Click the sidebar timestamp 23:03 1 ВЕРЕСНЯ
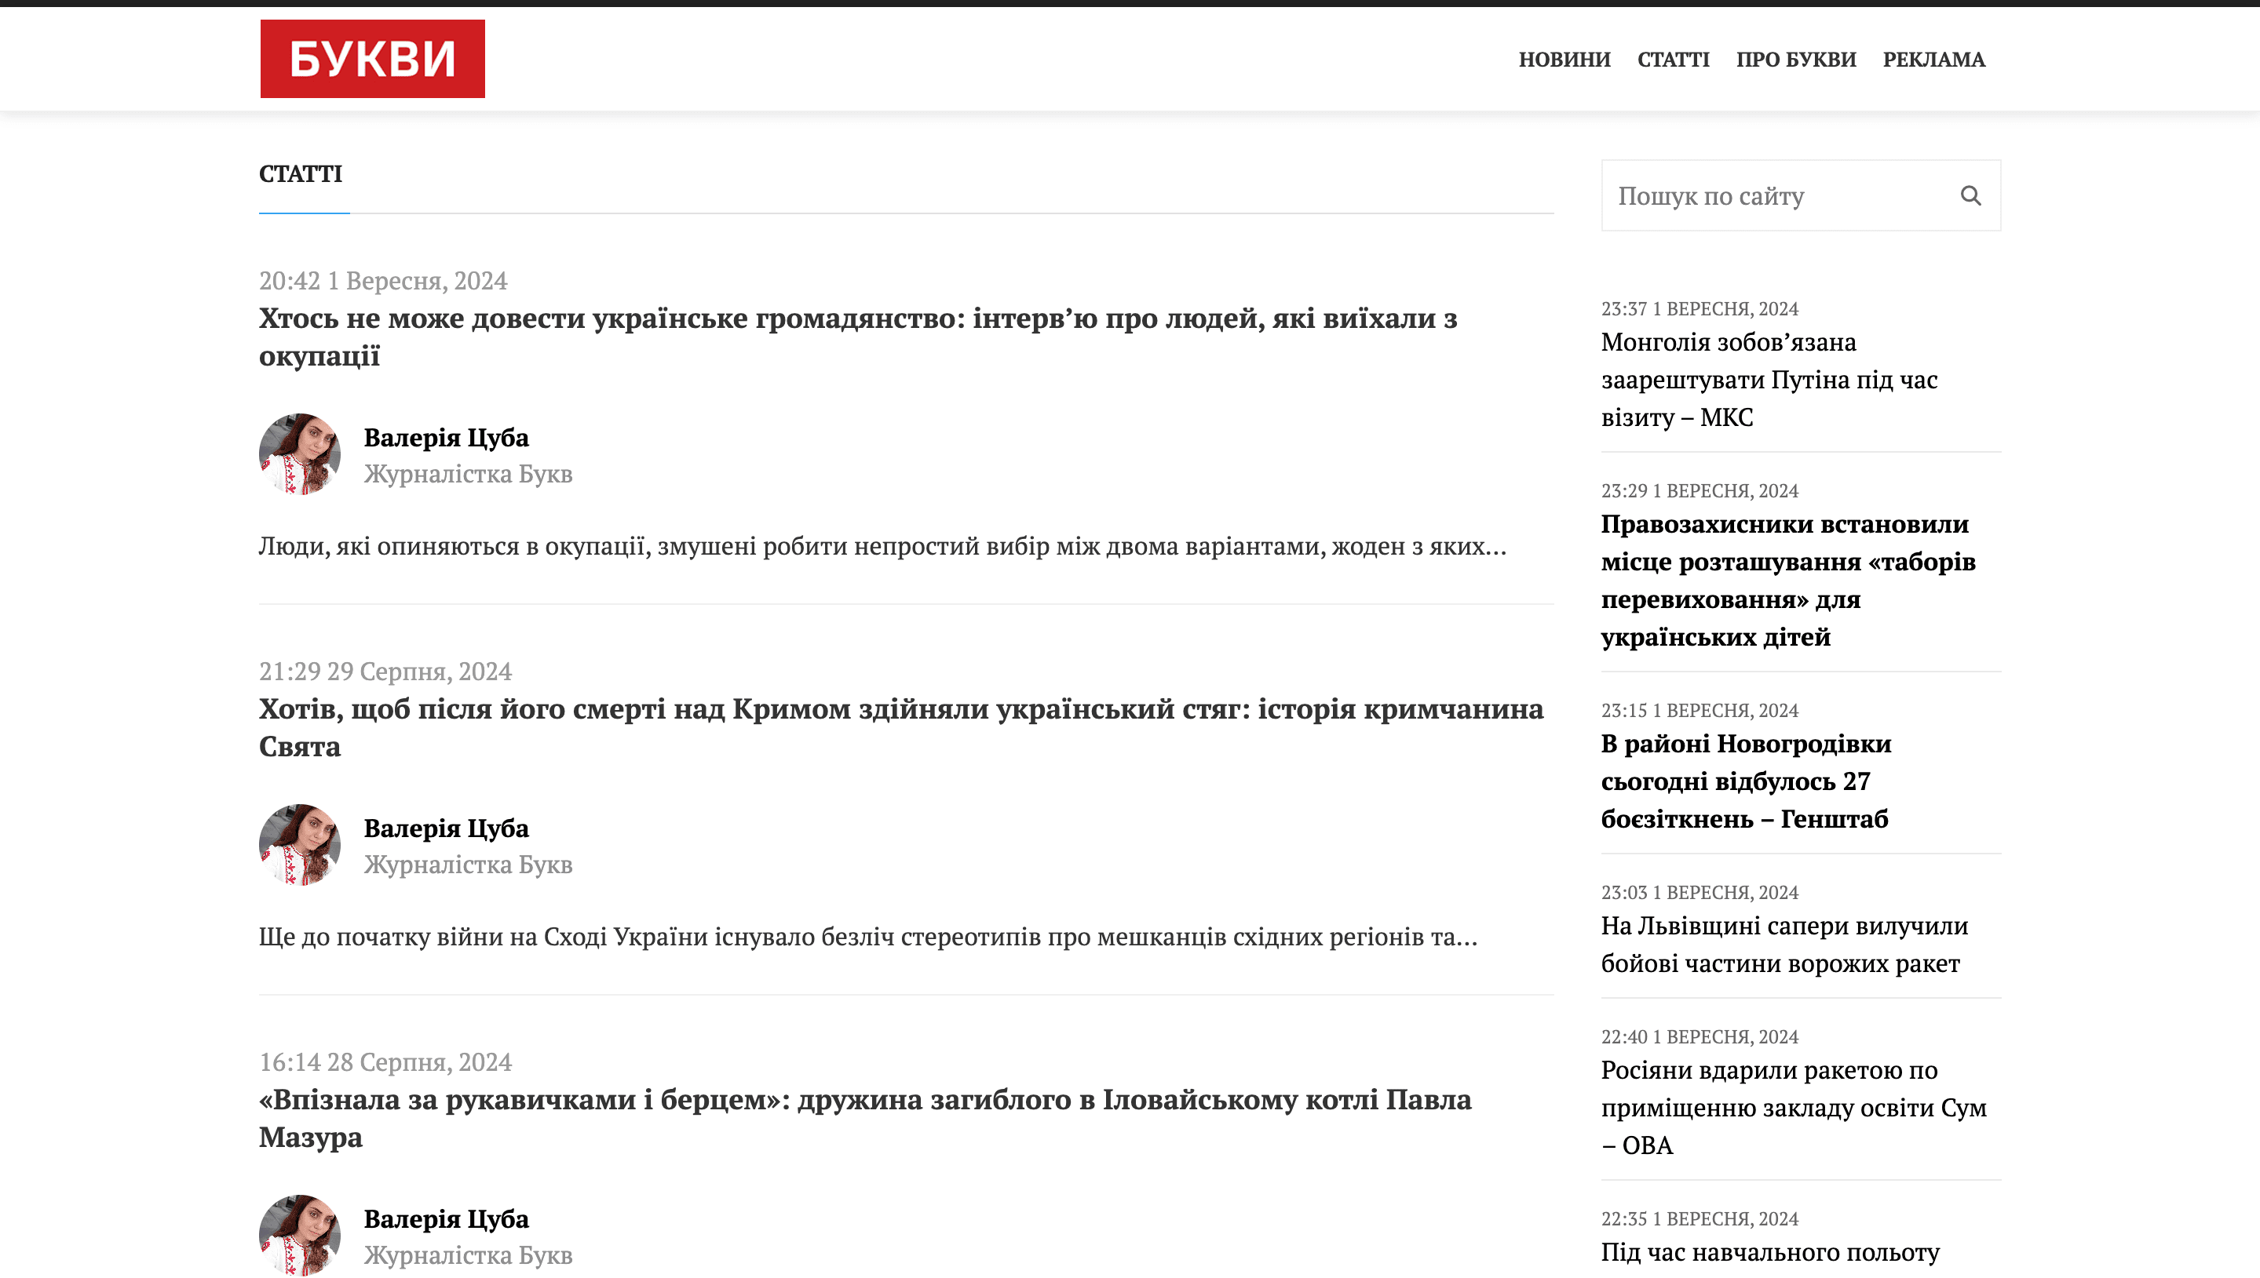 1700,893
